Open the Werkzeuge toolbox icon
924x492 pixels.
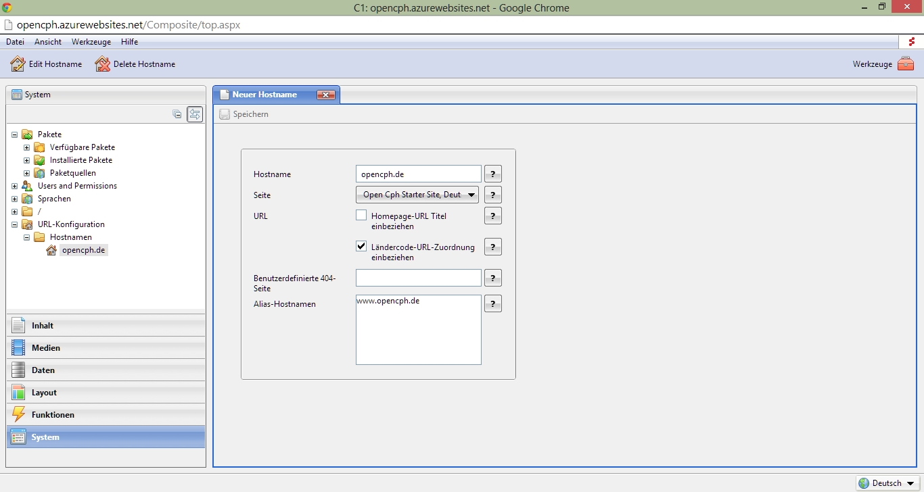point(906,64)
